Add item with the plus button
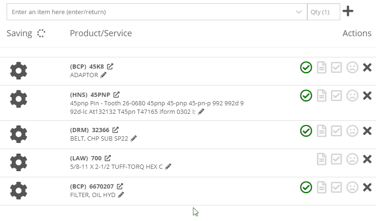Image resolution: width=376 pixels, height=221 pixels. click(348, 11)
